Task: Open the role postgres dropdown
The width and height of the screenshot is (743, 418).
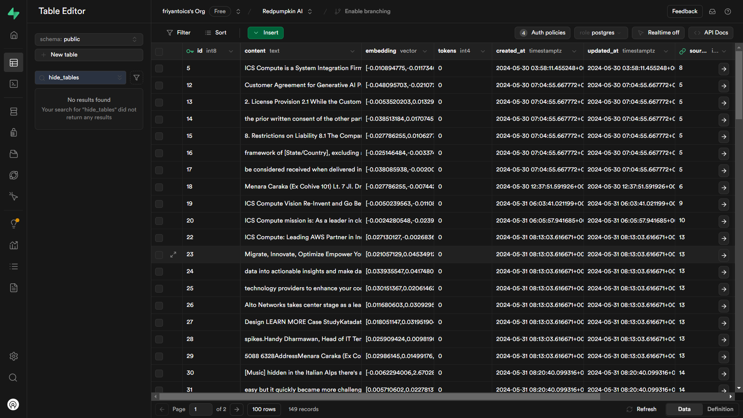Action: pos(601,33)
